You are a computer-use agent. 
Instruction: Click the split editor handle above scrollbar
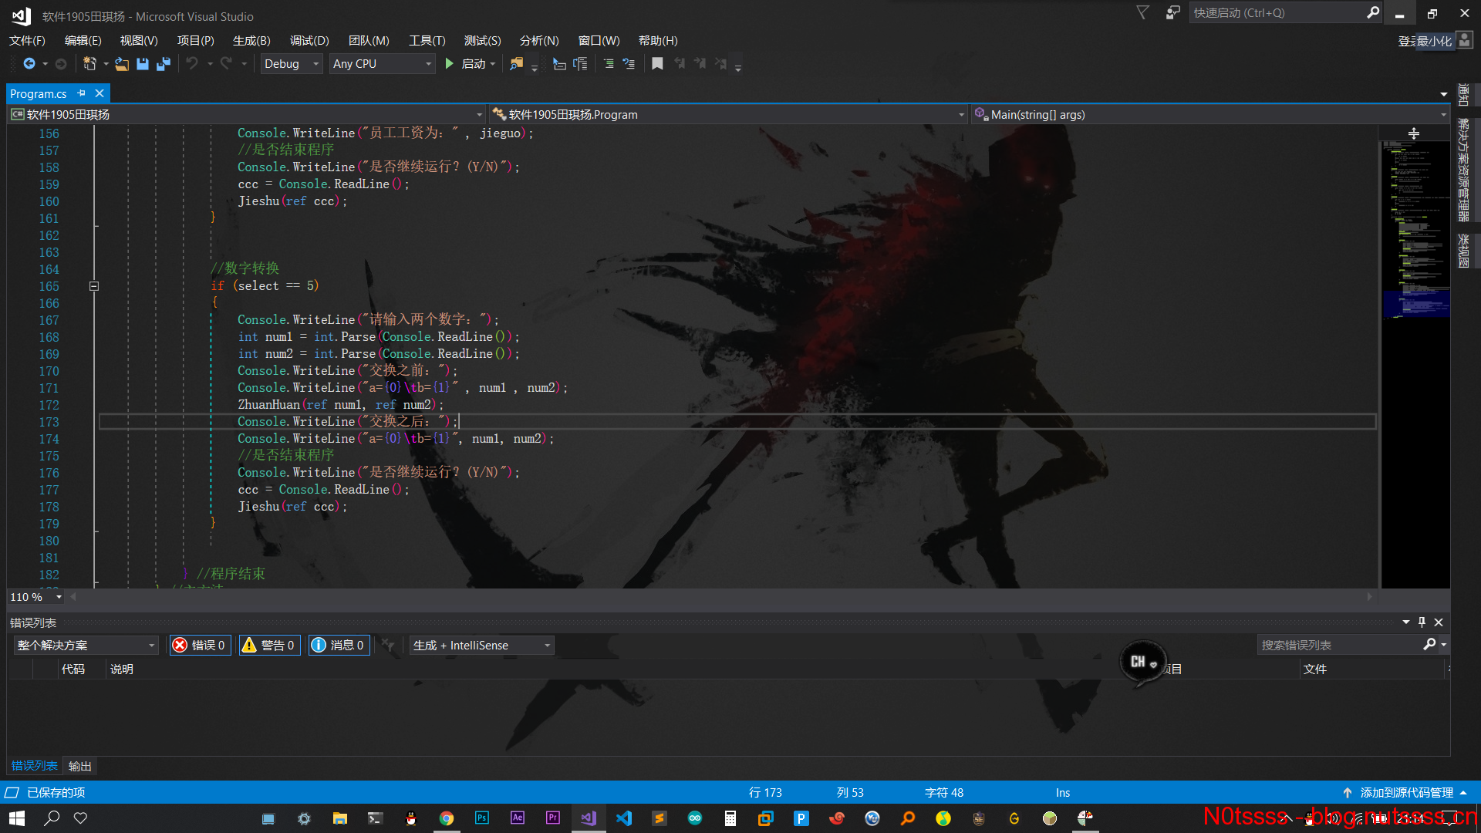(1414, 133)
